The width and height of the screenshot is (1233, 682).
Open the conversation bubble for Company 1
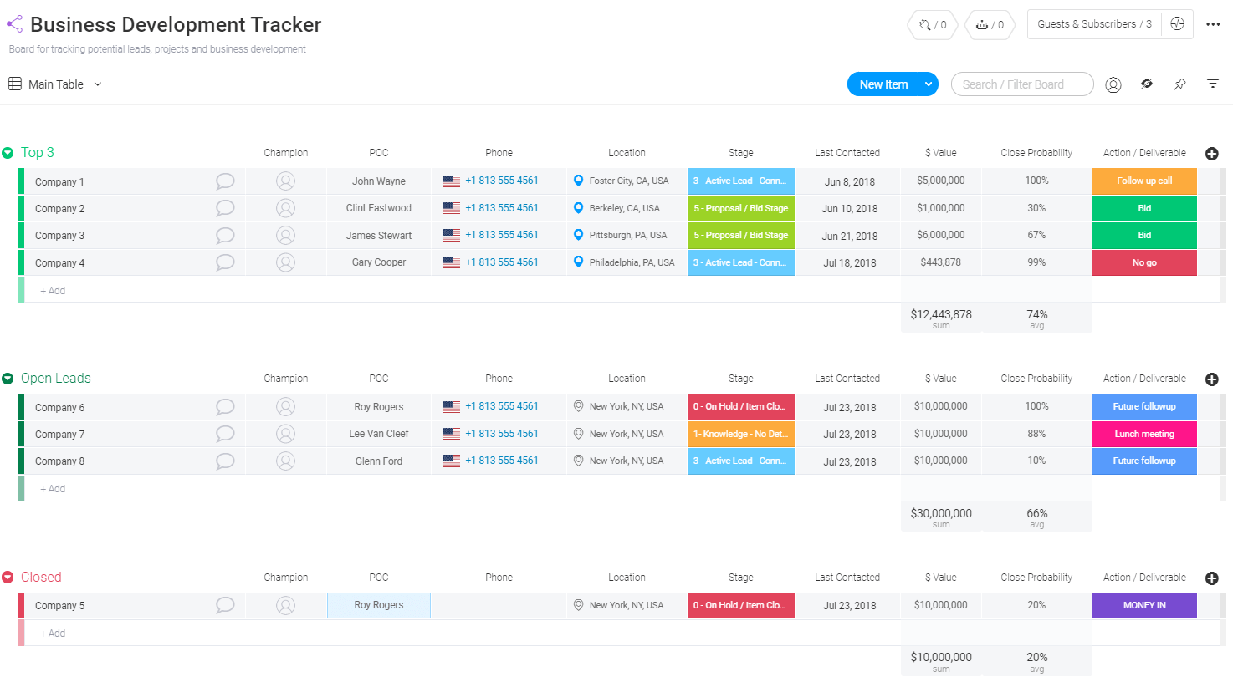[224, 181]
